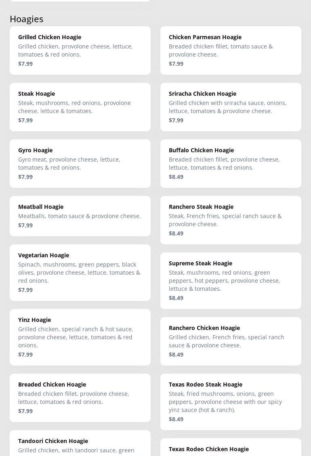Click the Buffalo Chicken Hoagie card
The image size is (311, 456).
(x=231, y=163)
